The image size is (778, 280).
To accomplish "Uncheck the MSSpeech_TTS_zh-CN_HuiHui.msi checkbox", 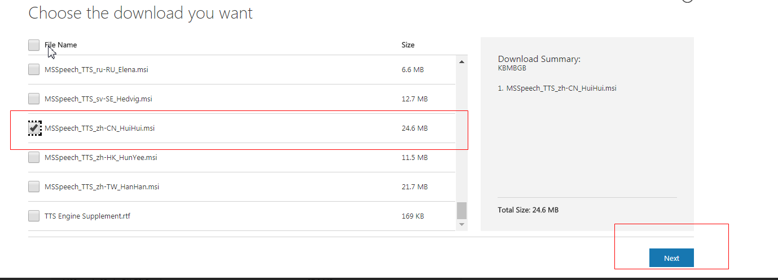I will click(34, 128).
